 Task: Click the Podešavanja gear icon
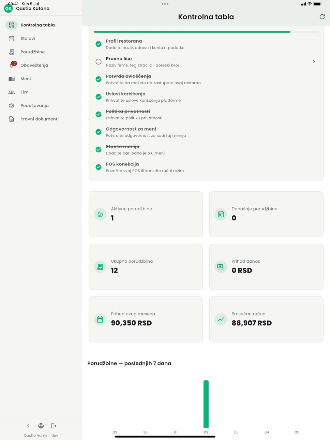pyautogui.click(x=12, y=105)
